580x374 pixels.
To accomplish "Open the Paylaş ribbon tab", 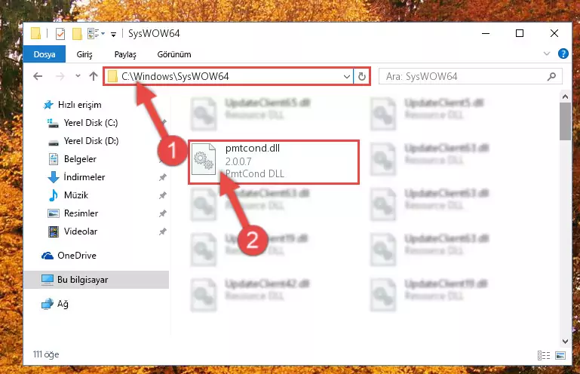I will (125, 54).
